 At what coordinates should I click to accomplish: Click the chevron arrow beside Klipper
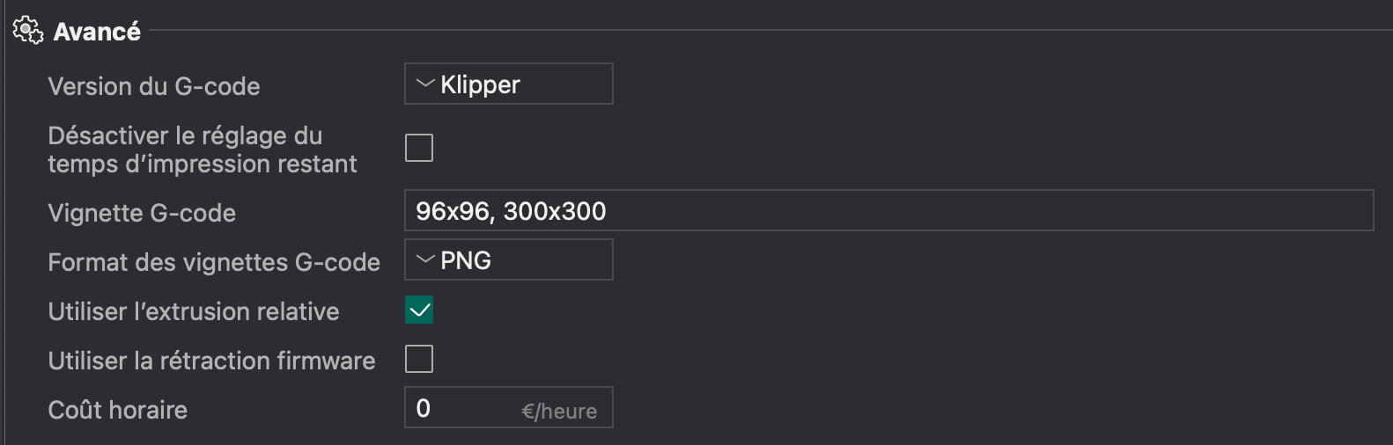[425, 84]
